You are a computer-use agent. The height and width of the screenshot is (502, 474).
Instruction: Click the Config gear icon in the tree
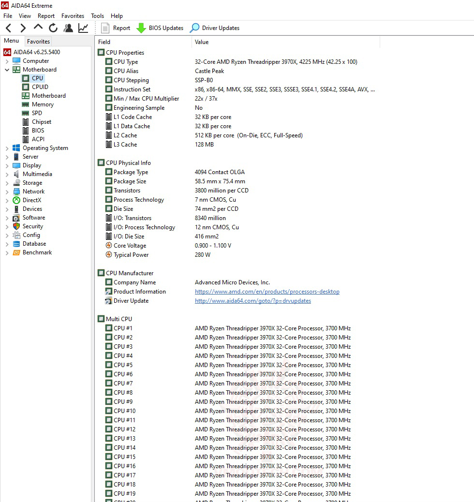point(16,235)
